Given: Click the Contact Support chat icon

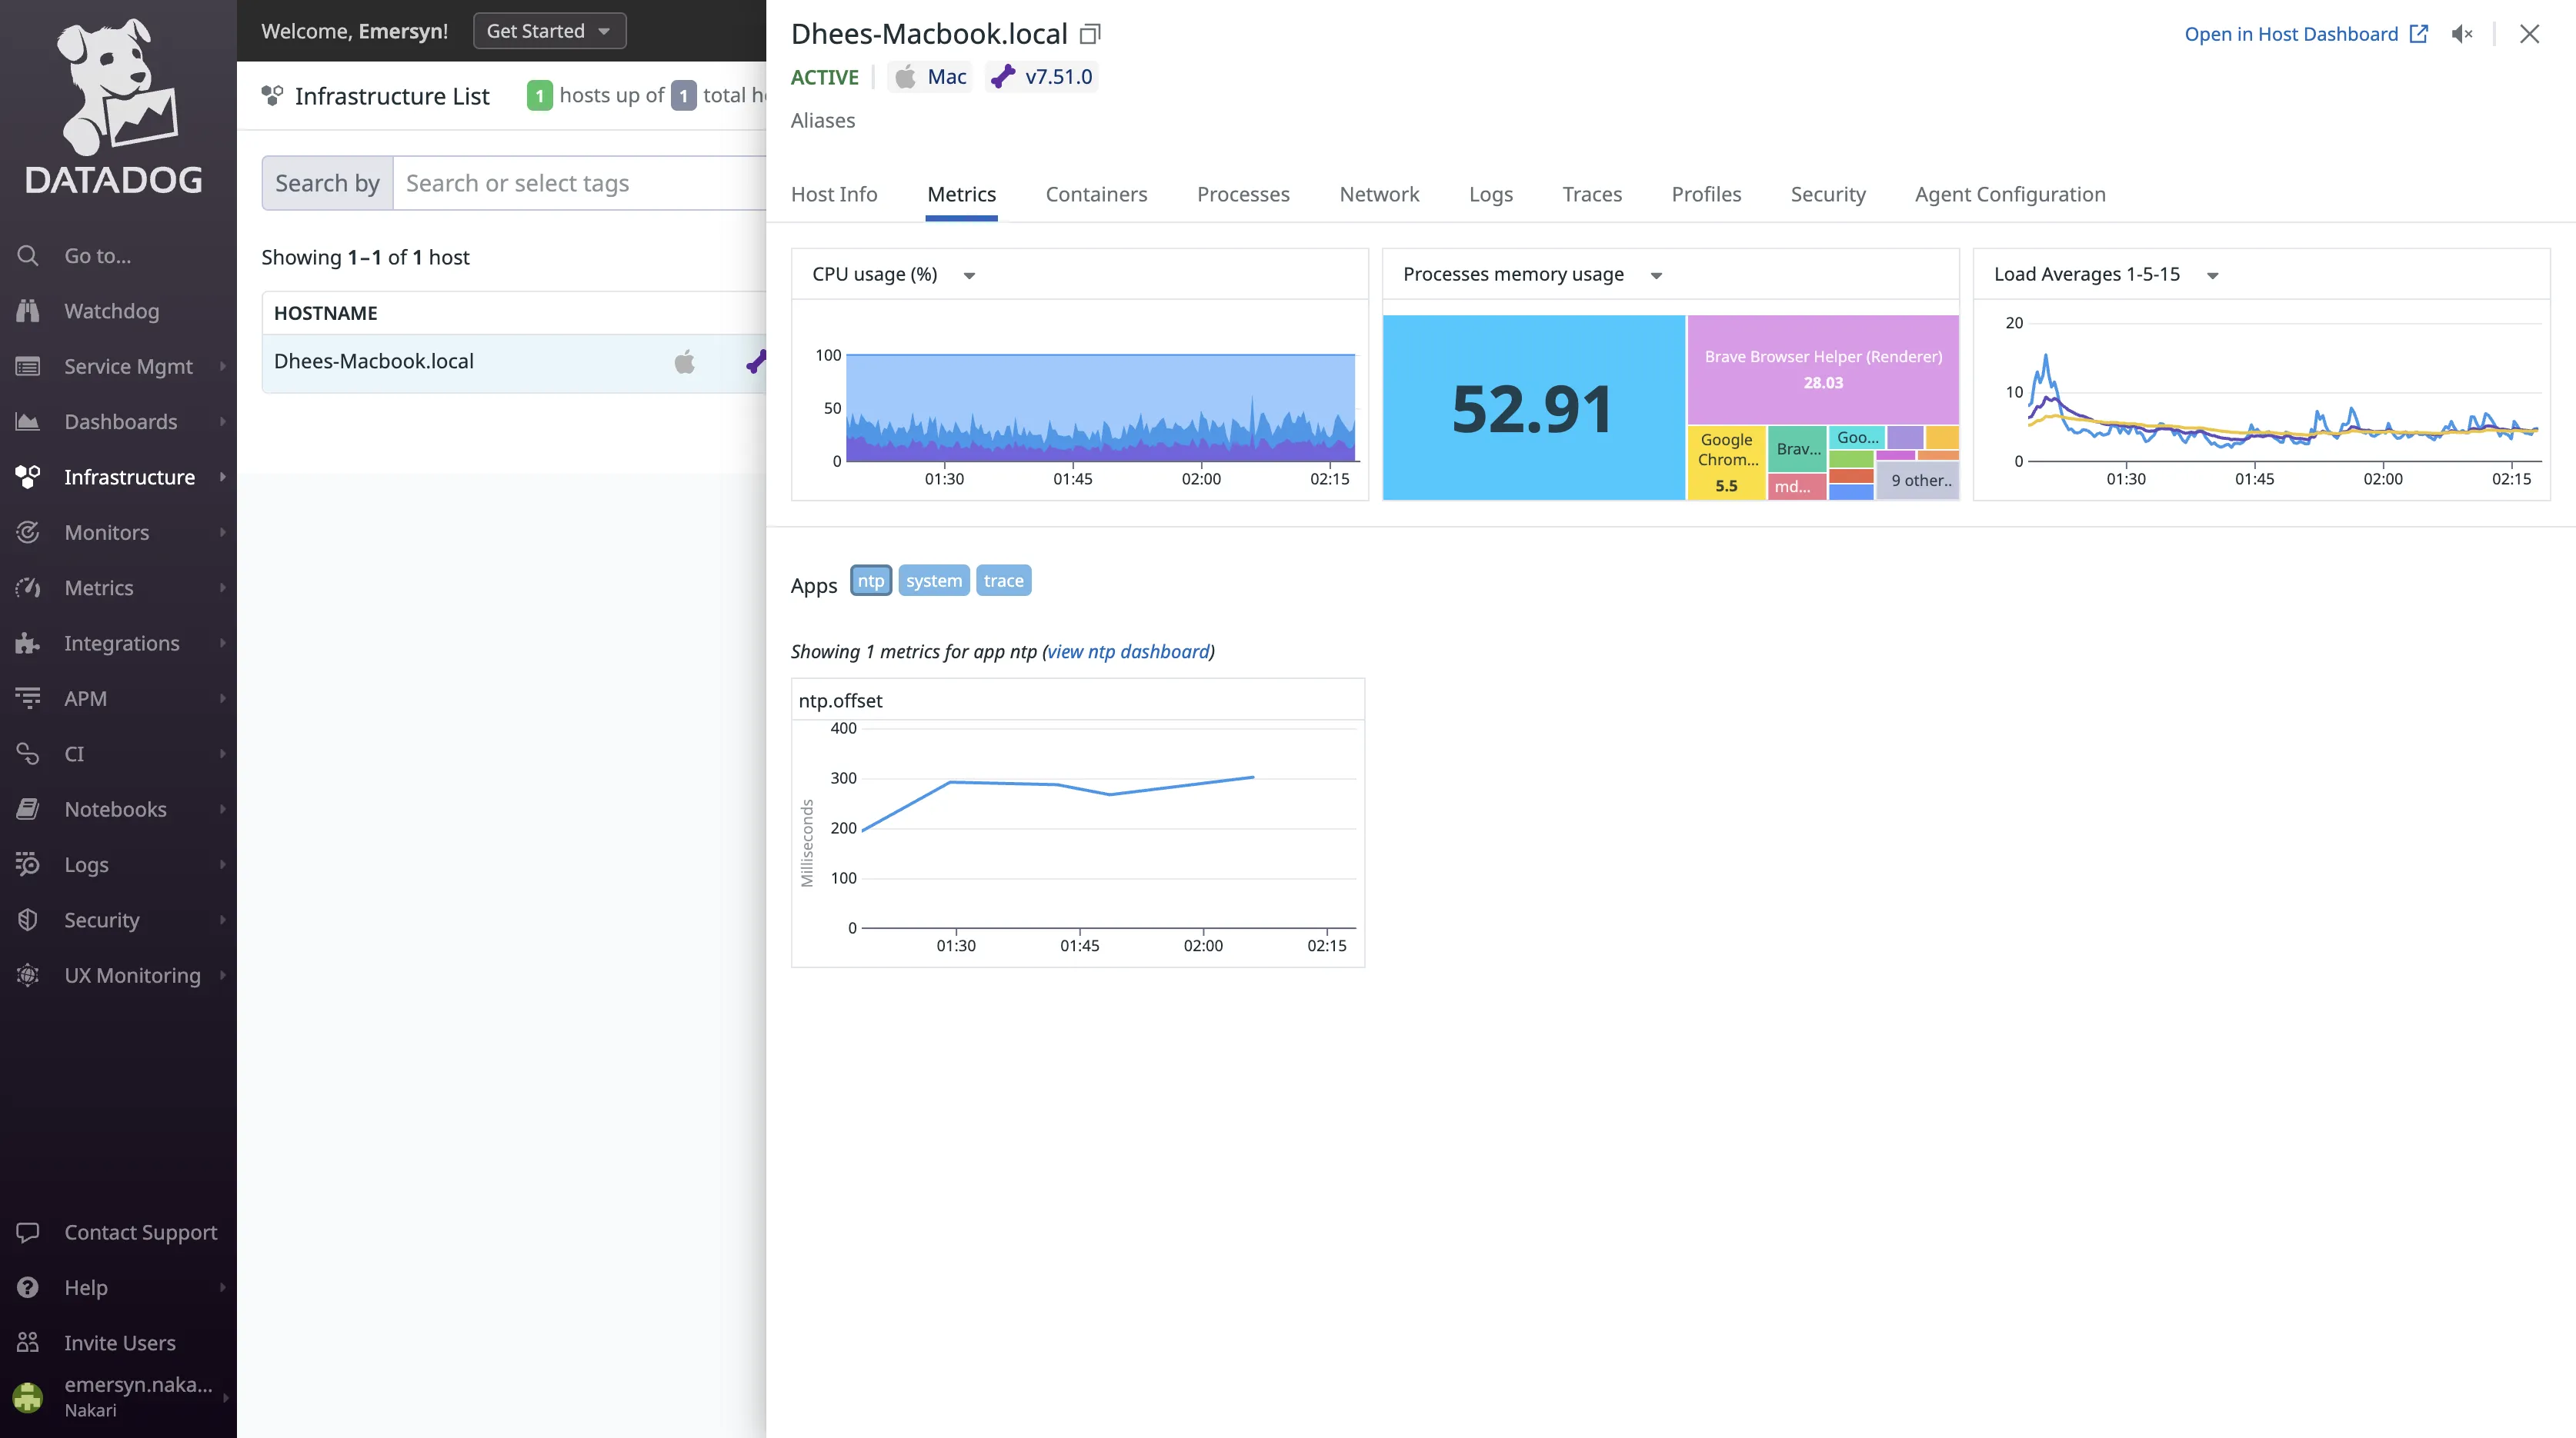Looking at the screenshot, I should click(28, 1232).
